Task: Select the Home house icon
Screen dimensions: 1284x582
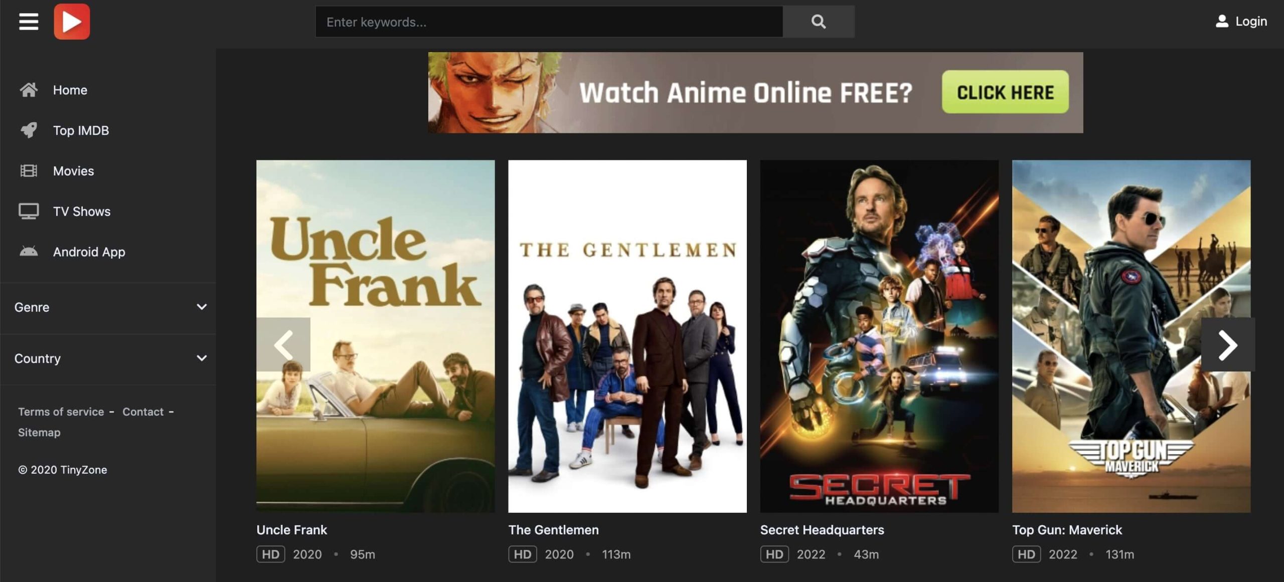Action: click(x=29, y=90)
